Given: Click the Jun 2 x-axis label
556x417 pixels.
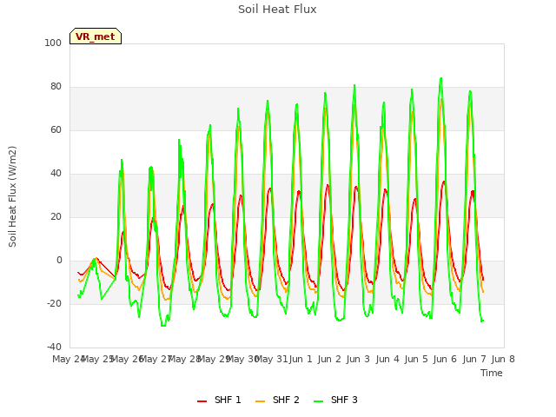Looking at the screenshot, I should (x=329, y=359).
